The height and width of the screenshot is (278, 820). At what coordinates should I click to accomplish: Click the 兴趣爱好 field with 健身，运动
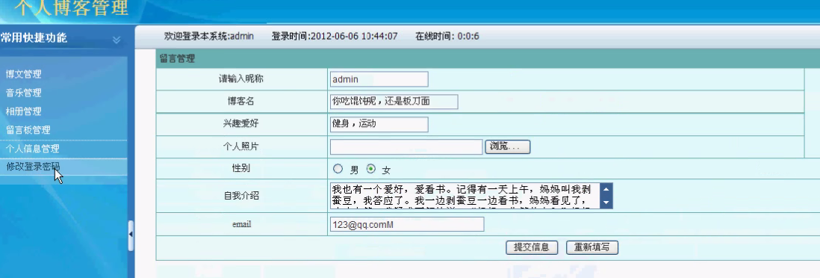[379, 124]
